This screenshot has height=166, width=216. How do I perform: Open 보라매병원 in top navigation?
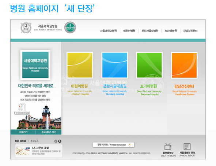point(171,31)
